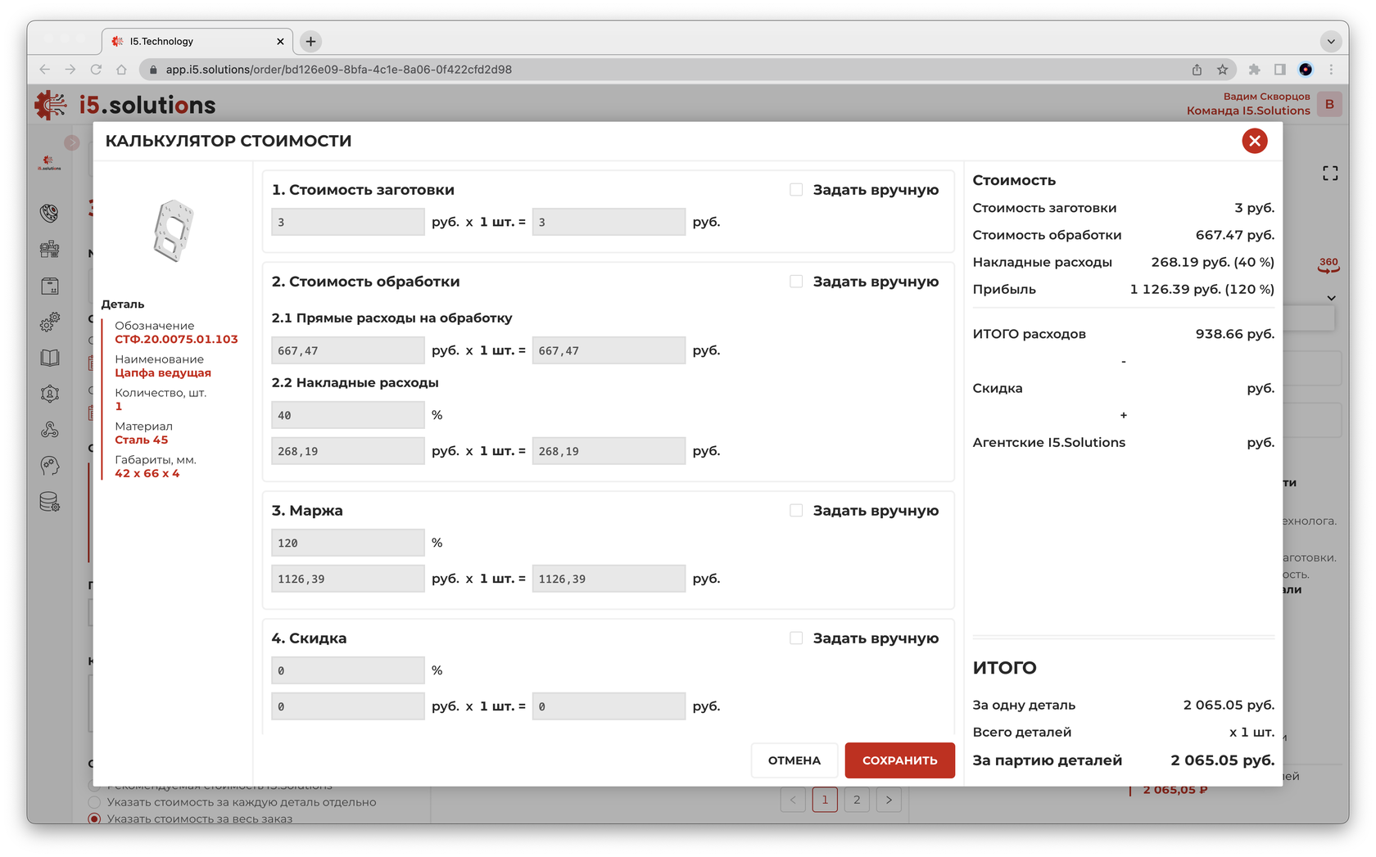
Task: Click the overhead amount 268,19 unit field
Action: 348,451
